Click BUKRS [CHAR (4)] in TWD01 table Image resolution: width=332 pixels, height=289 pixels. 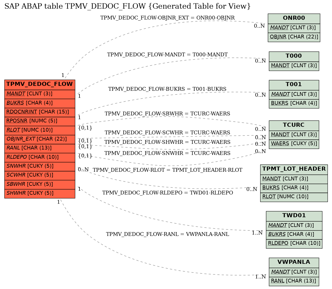tap(294, 235)
